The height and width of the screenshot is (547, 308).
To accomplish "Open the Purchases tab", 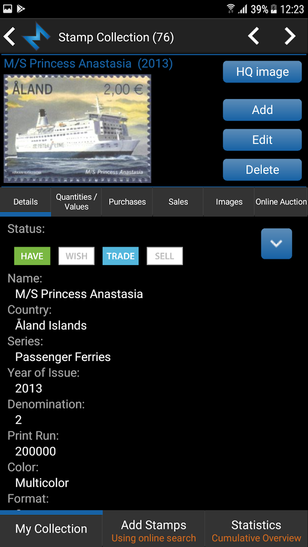I will tap(127, 202).
